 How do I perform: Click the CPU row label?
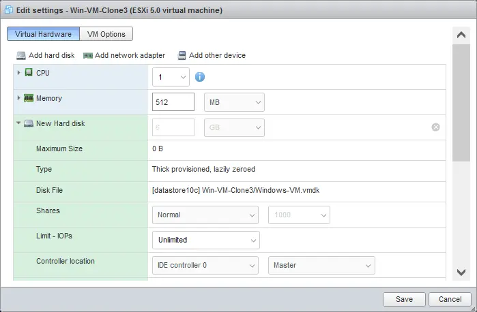[x=42, y=73]
